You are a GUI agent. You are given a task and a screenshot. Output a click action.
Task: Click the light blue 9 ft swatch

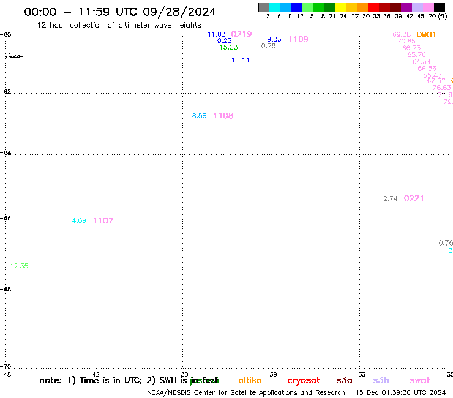pyautogui.click(x=286, y=7)
